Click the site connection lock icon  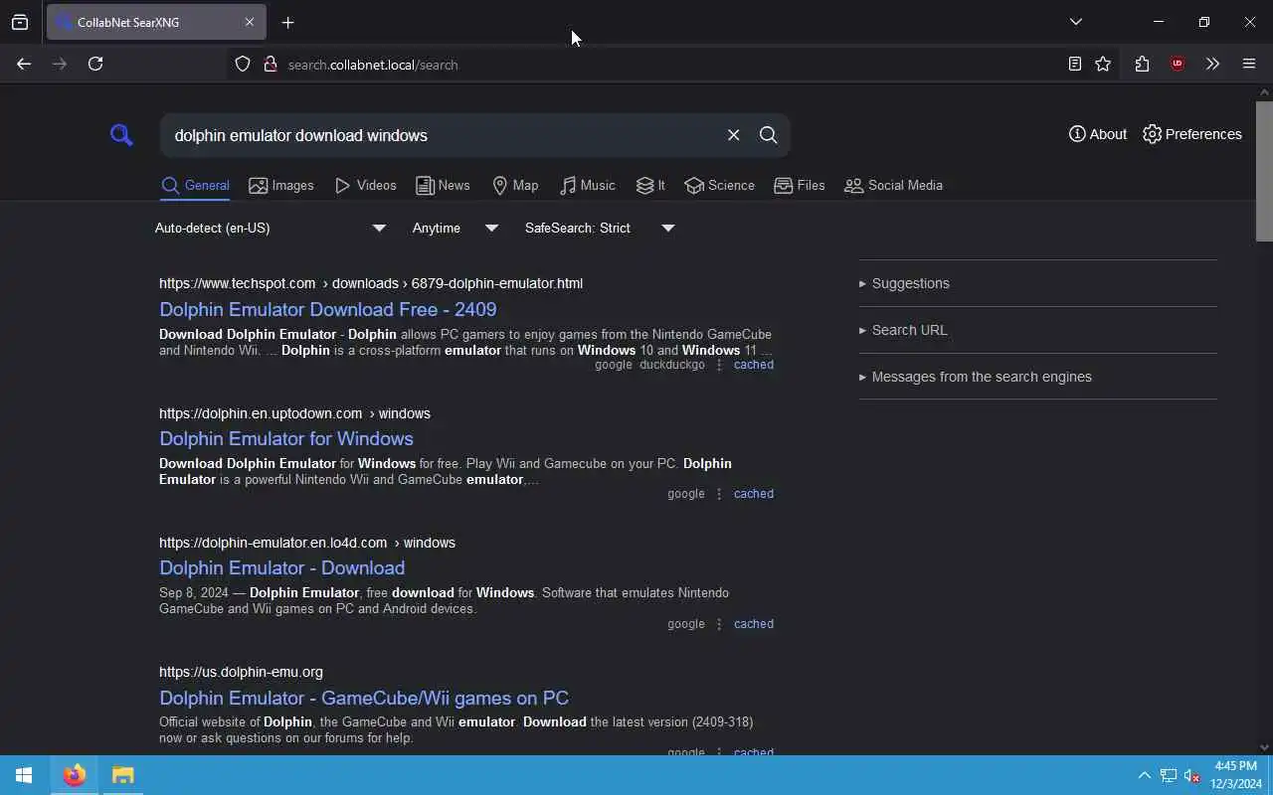click(x=270, y=65)
